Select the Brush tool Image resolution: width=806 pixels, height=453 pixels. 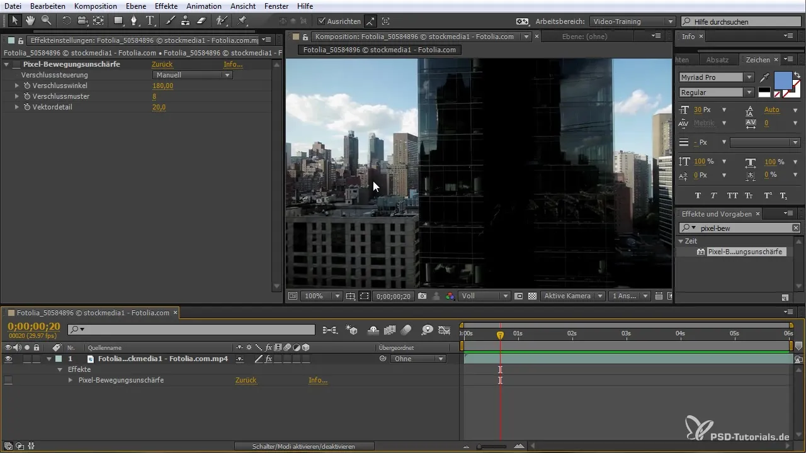pyautogui.click(x=170, y=21)
